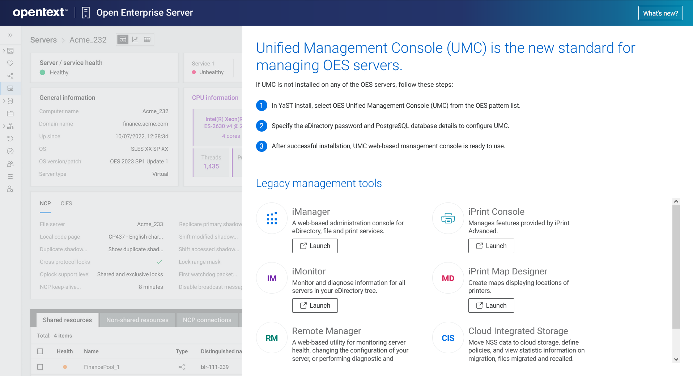Expand the database storage sidebar chevron
The width and height of the screenshot is (693, 376).
tap(4, 101)
